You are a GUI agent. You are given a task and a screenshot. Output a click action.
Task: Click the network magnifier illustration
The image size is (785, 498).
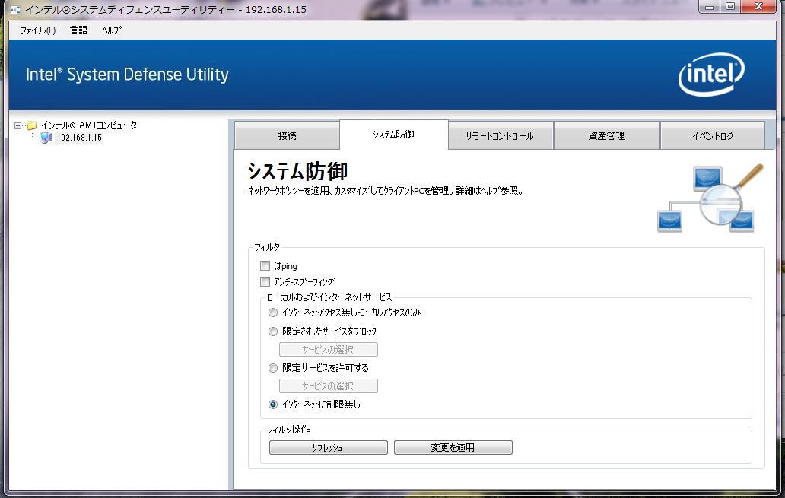click(710, 198)
